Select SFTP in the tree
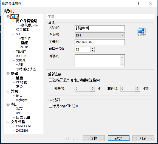Viewport: 158px width, 144px height. (24, 47)
